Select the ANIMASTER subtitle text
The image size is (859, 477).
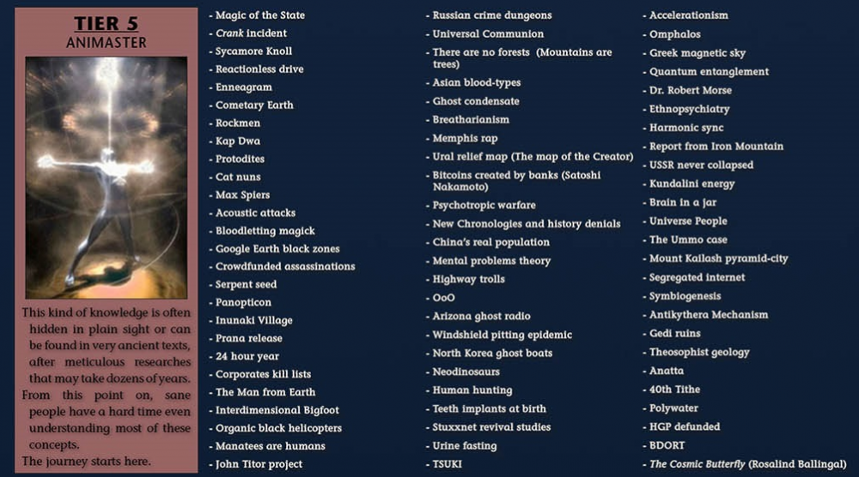107,42
